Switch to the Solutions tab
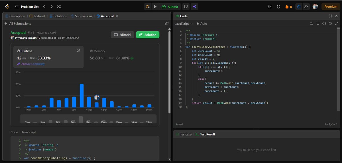The image size is (342, 163). point(58,16)
